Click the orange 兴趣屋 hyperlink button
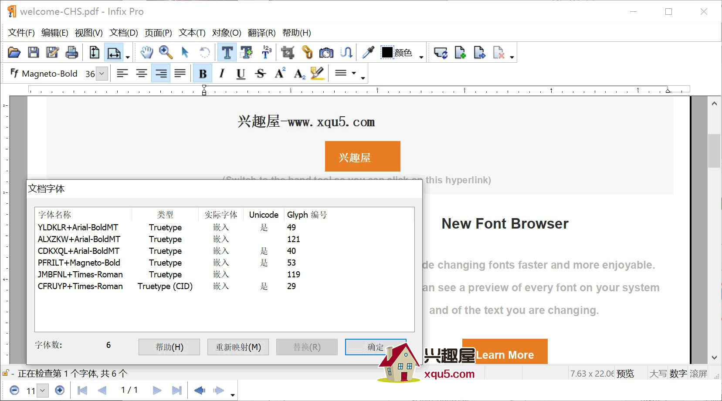 [363, 156]
